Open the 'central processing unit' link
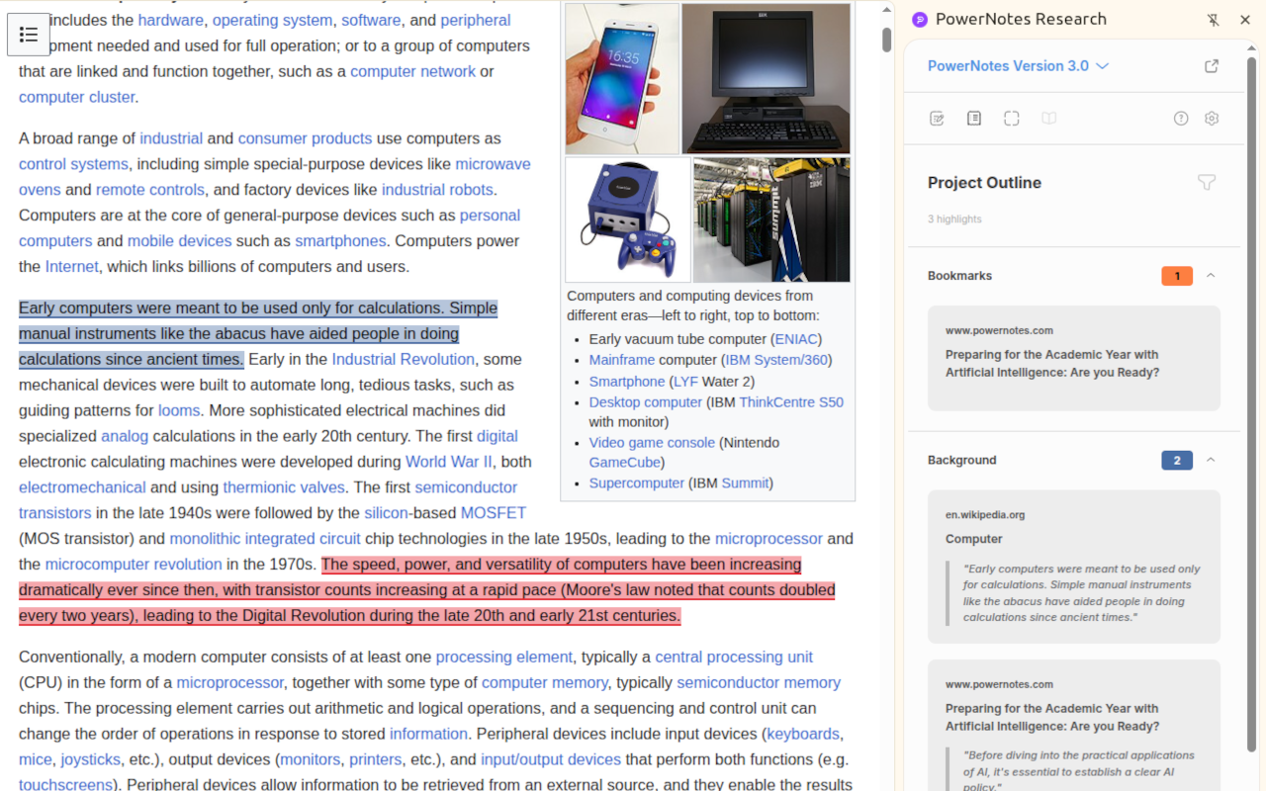 point(734,658)
